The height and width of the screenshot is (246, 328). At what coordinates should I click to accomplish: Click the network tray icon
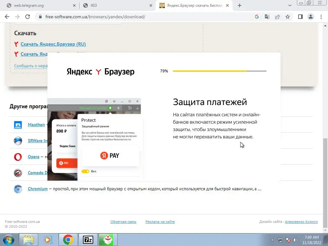280,240
